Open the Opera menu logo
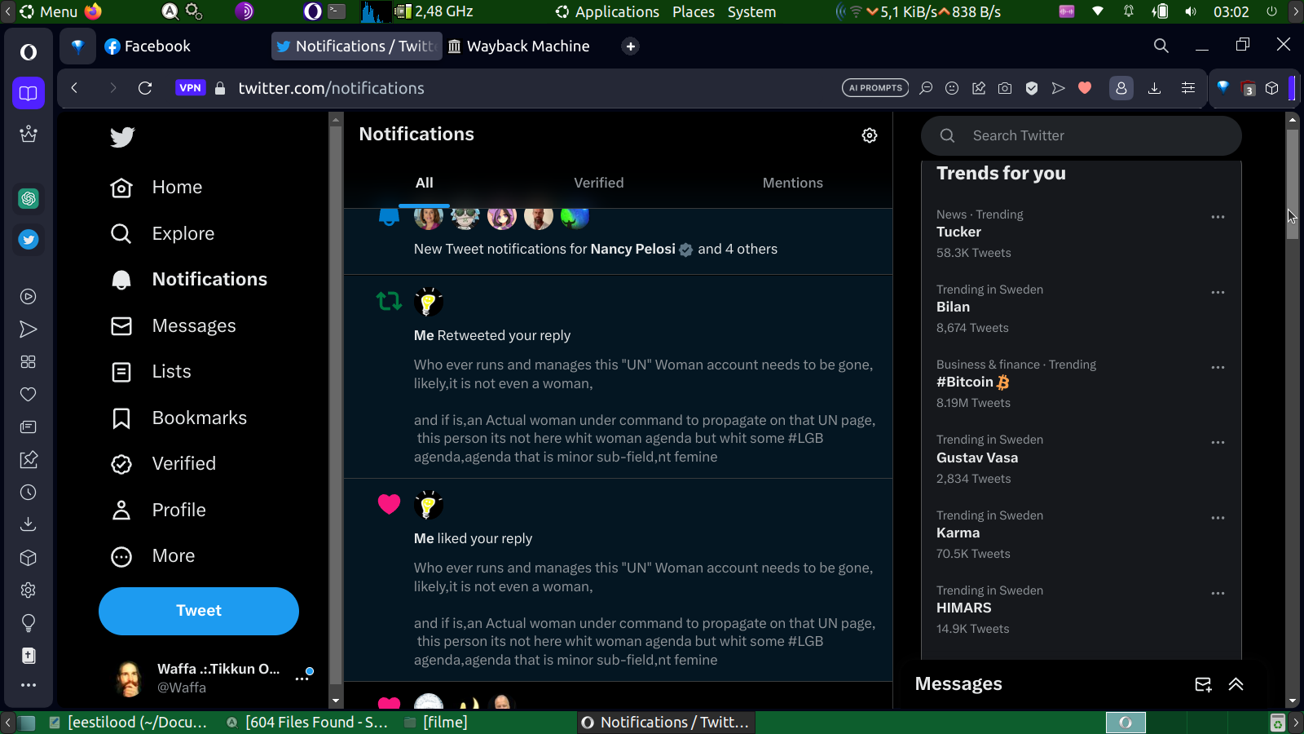 29,52
